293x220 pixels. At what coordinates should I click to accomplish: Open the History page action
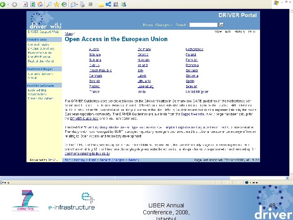click(x=240, y=32)
